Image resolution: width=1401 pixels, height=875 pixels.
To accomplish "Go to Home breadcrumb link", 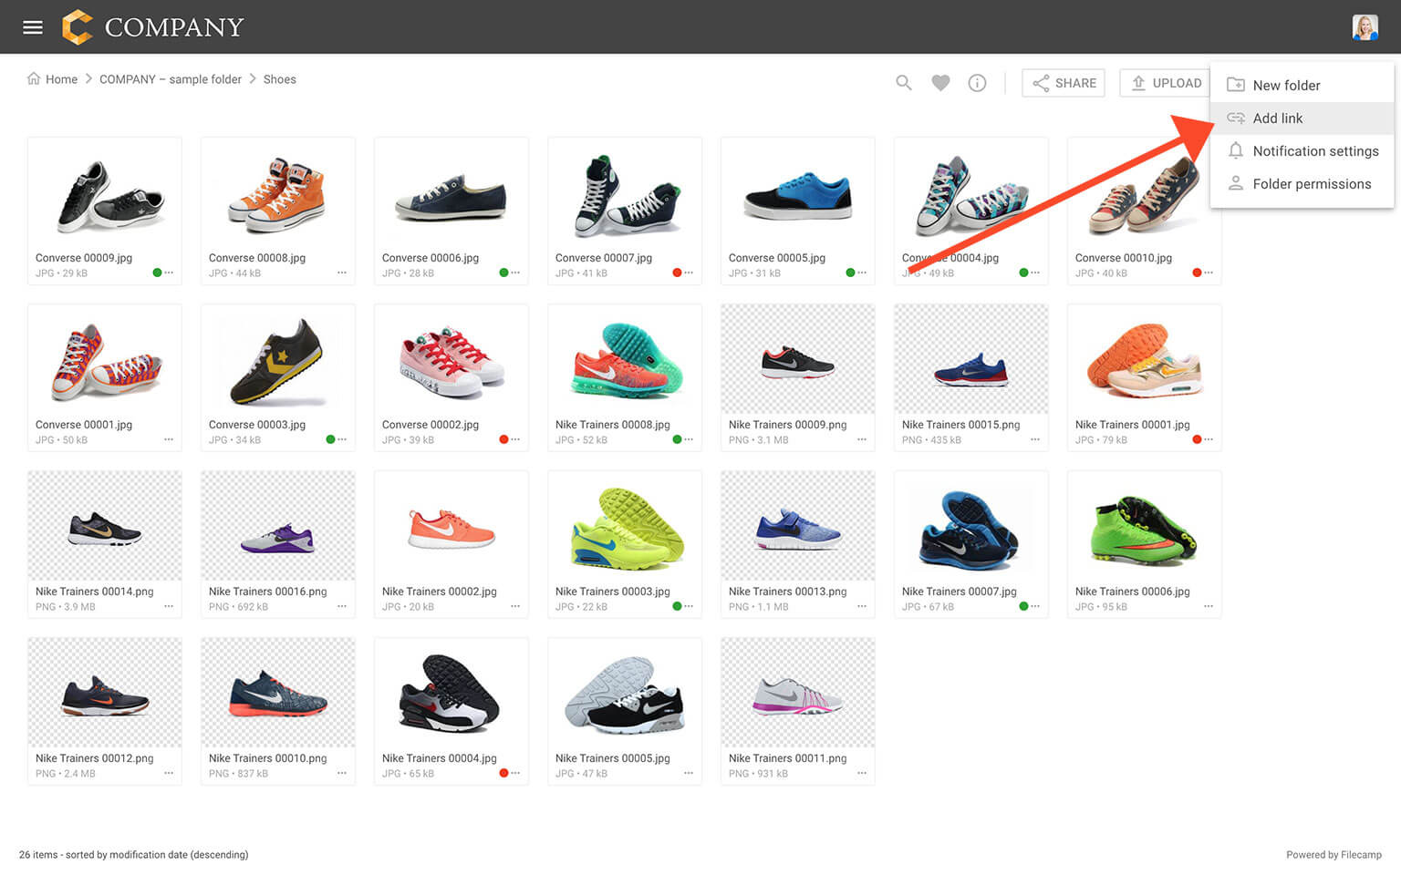I will point(61,79).
